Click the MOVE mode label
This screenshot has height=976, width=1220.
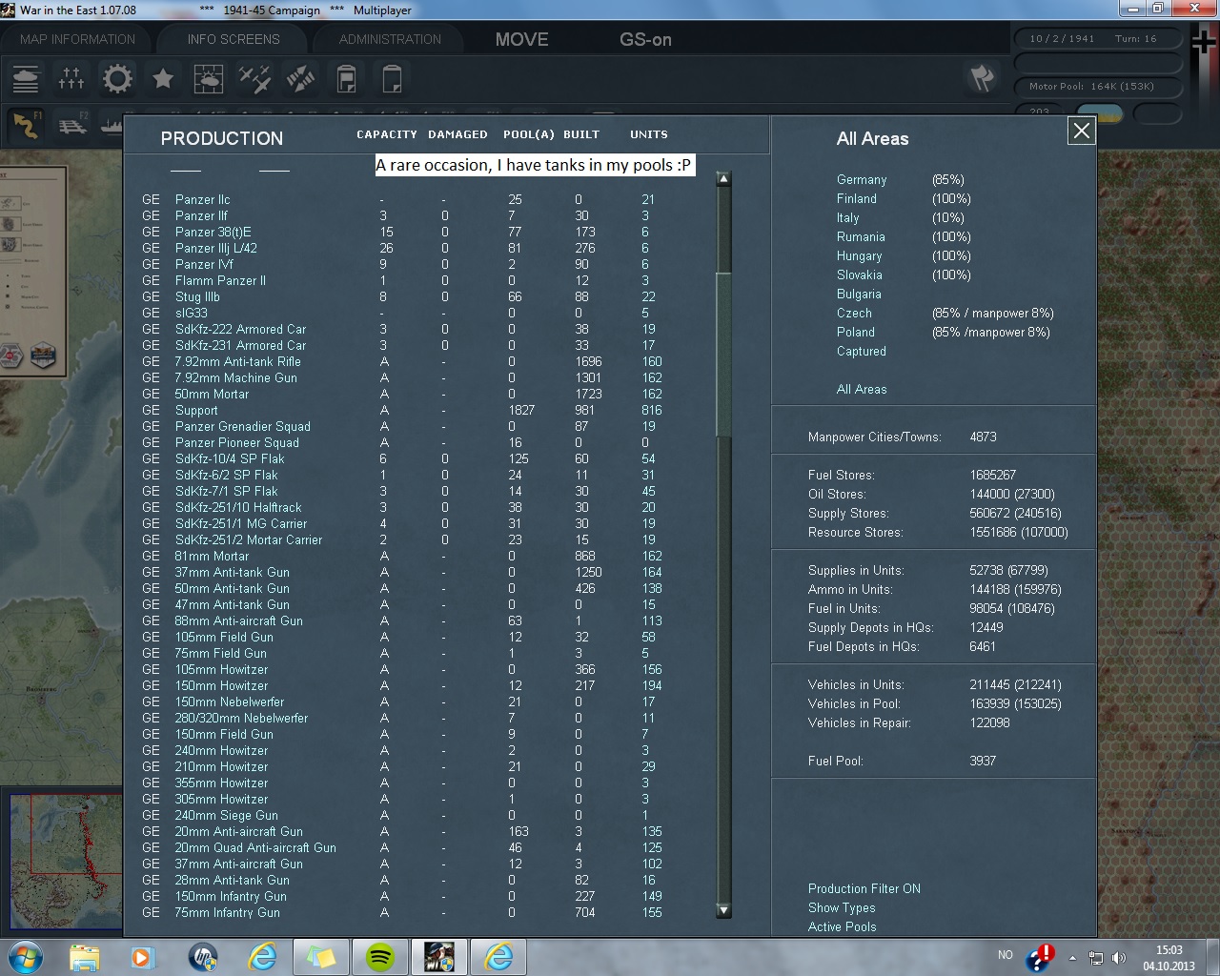[522, 40]
